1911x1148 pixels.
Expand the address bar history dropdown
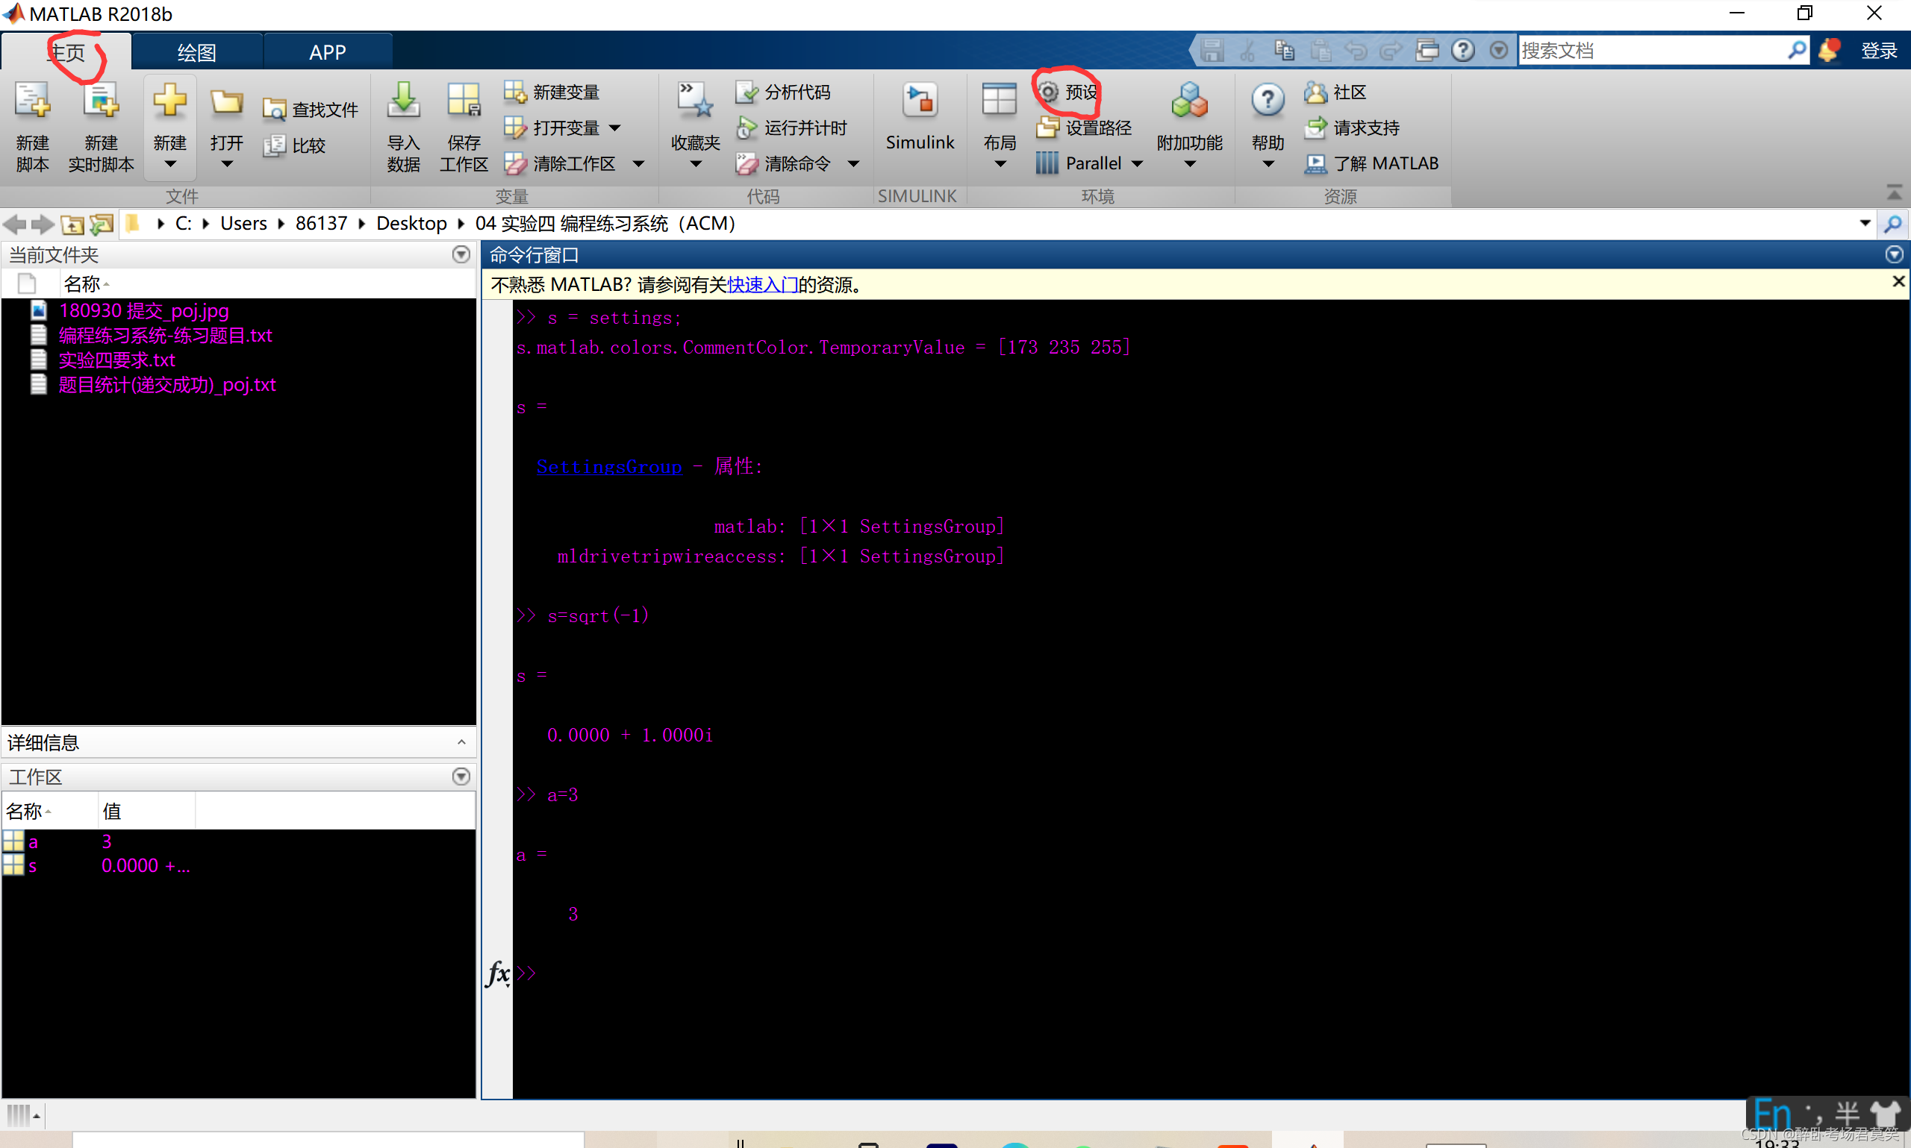click(x=1865, y=224)
